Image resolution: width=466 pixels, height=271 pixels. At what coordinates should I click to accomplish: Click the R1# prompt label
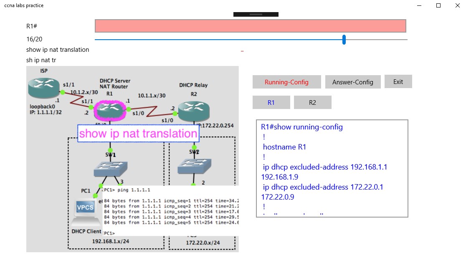pyautogui.click(x=31, y=26)
